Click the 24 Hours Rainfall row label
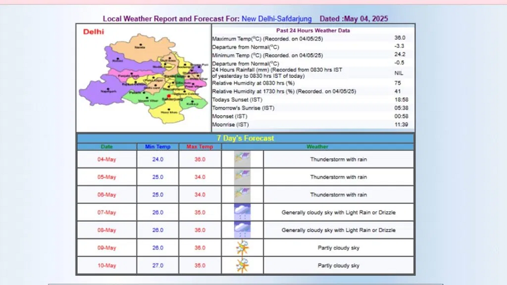Viewport: 507px width, 285px height. tap(277, 73)
